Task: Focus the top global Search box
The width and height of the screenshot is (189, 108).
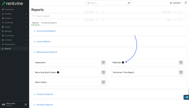Action: tap(109, 3)
